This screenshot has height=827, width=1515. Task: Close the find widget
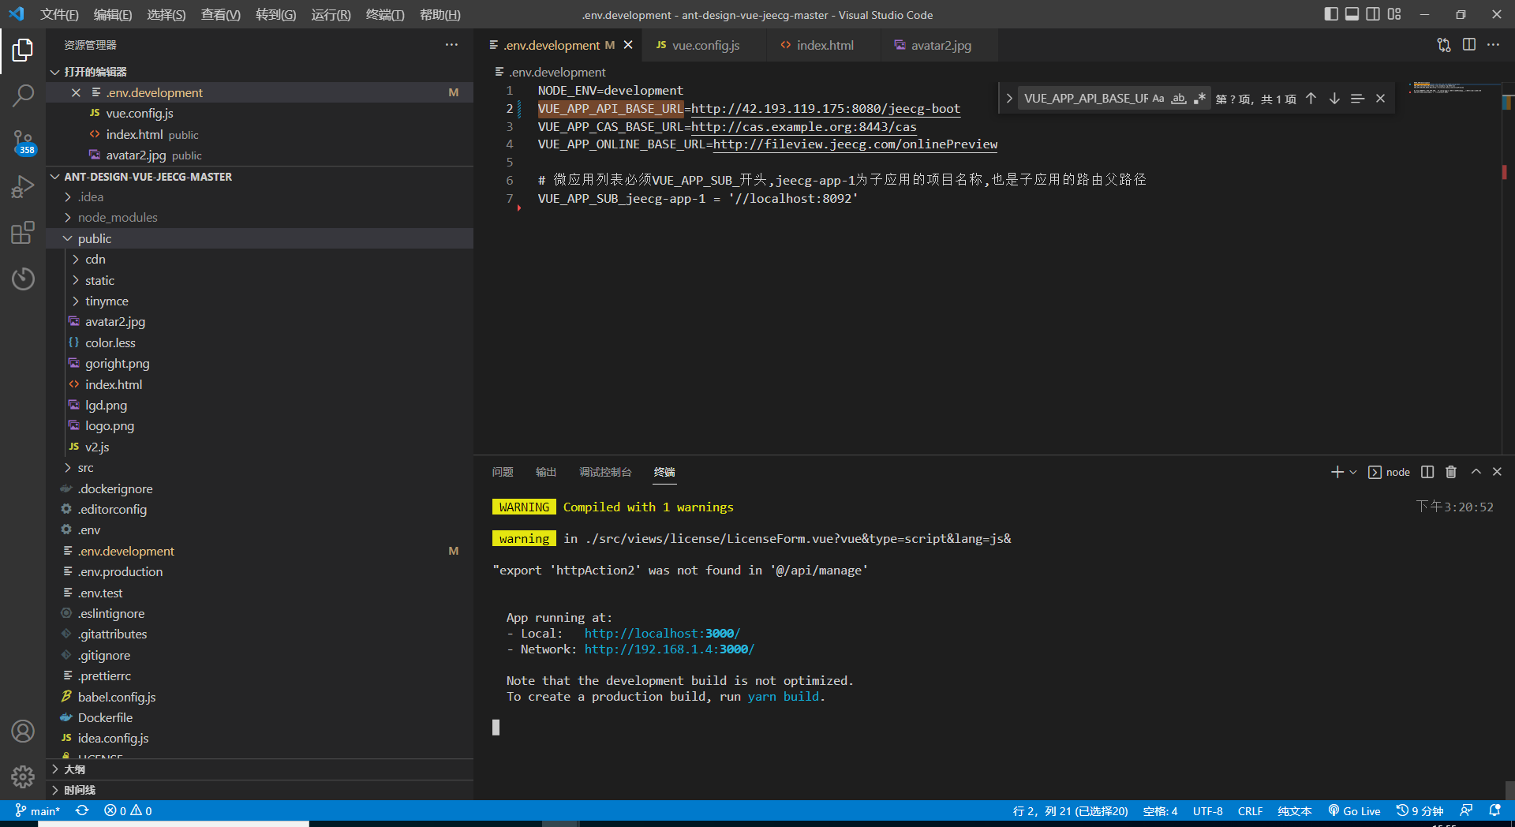click(1380, 99)
